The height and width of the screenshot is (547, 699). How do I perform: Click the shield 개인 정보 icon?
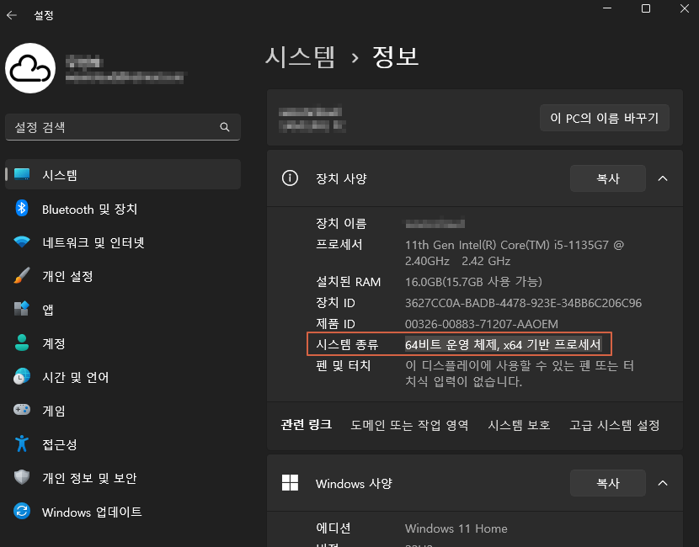(x=22, y=477)
